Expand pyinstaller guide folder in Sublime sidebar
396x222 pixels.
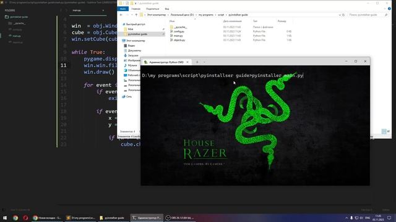coord(17,17)
